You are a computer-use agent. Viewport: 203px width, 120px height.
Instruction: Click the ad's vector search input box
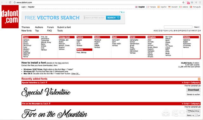(95, 18)
